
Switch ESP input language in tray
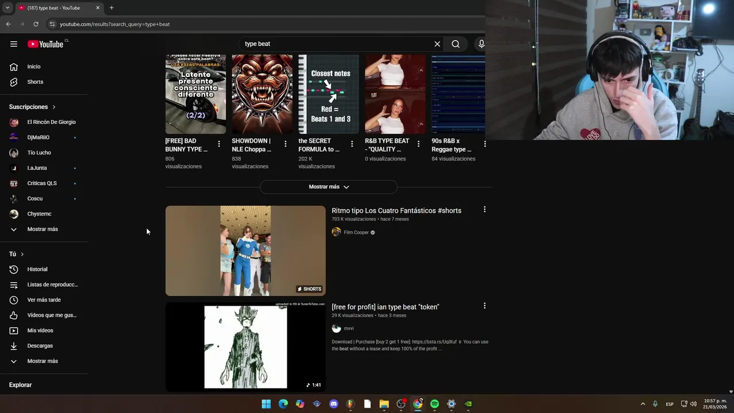[670, 404]
